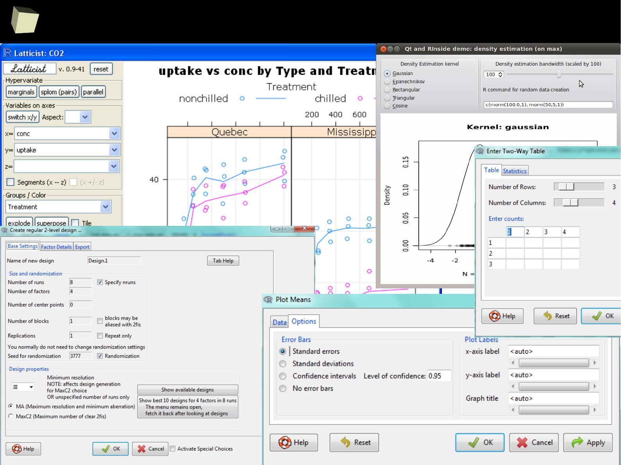621x465 pixels.
Task: Switch to the Data tab in Plot Means
Action: coord(280,322)
